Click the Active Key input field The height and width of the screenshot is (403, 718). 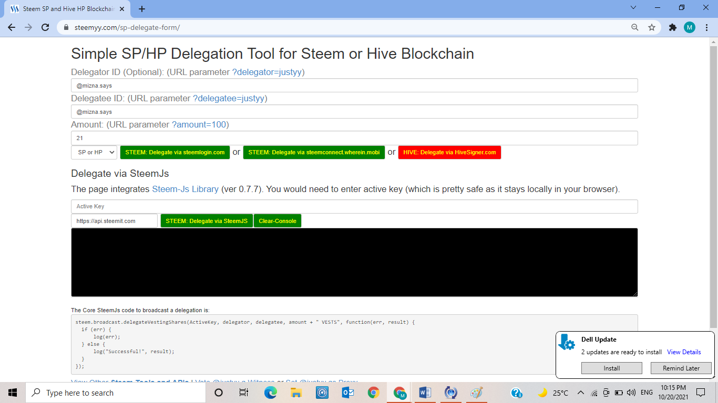point(354,206)
